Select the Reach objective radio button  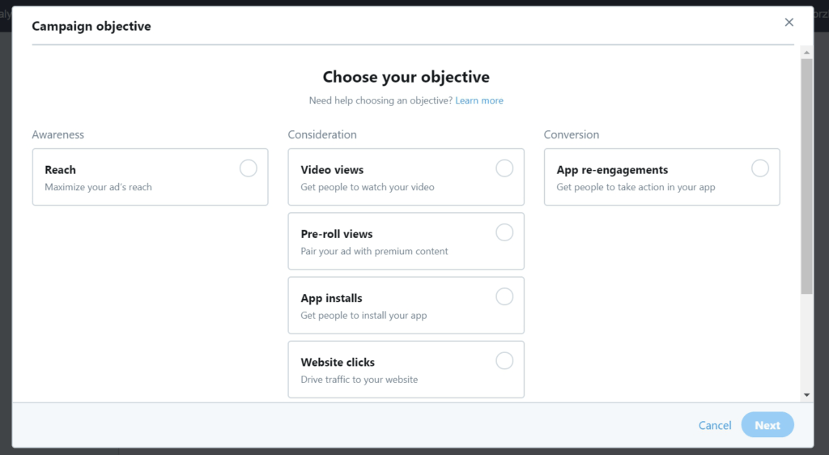pyautogui.click(x=248, y=168)
